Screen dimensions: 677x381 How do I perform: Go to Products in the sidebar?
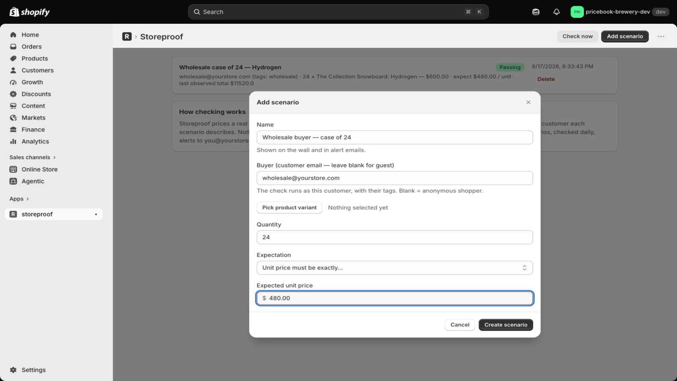point(35,58)
